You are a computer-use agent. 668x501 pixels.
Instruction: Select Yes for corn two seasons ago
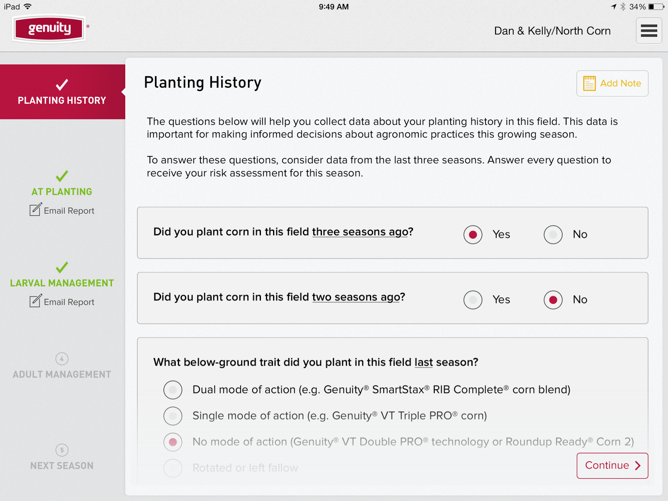(473, 300)
